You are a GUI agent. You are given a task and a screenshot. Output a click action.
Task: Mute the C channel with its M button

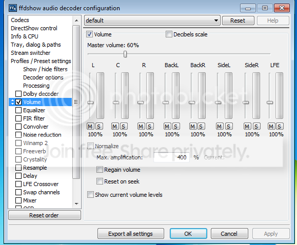pyautogui.click(x=115, y=126)
